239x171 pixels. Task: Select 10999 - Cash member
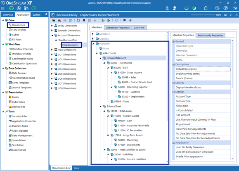click(x=125, y=121)
